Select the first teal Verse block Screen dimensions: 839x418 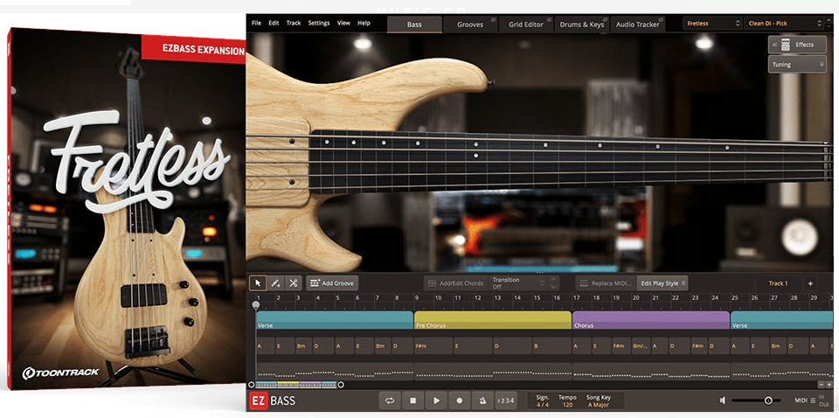(335, 320)
